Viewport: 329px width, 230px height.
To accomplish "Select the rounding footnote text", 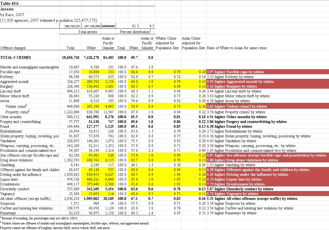I will coord(40,218).
